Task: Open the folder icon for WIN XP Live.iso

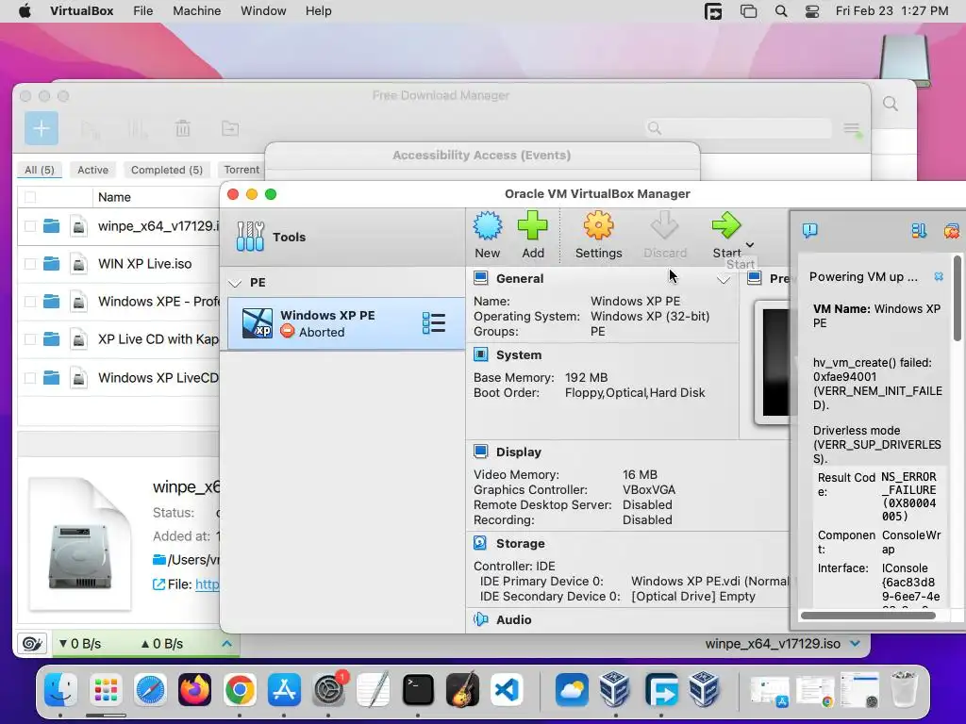Action: 52,264
